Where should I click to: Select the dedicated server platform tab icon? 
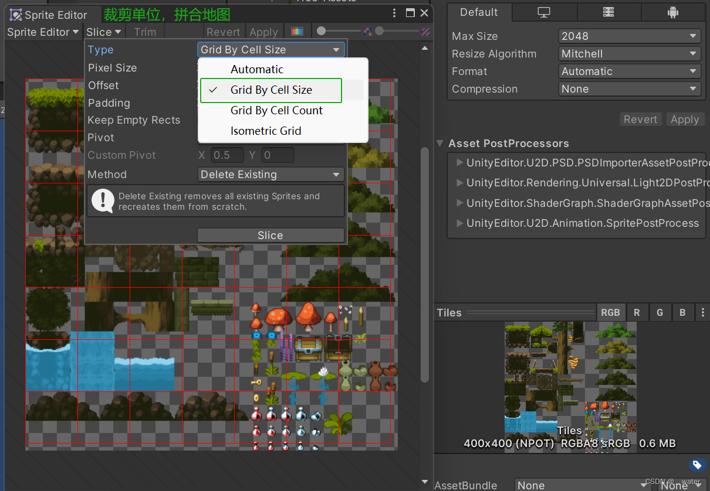pos(608,12)
